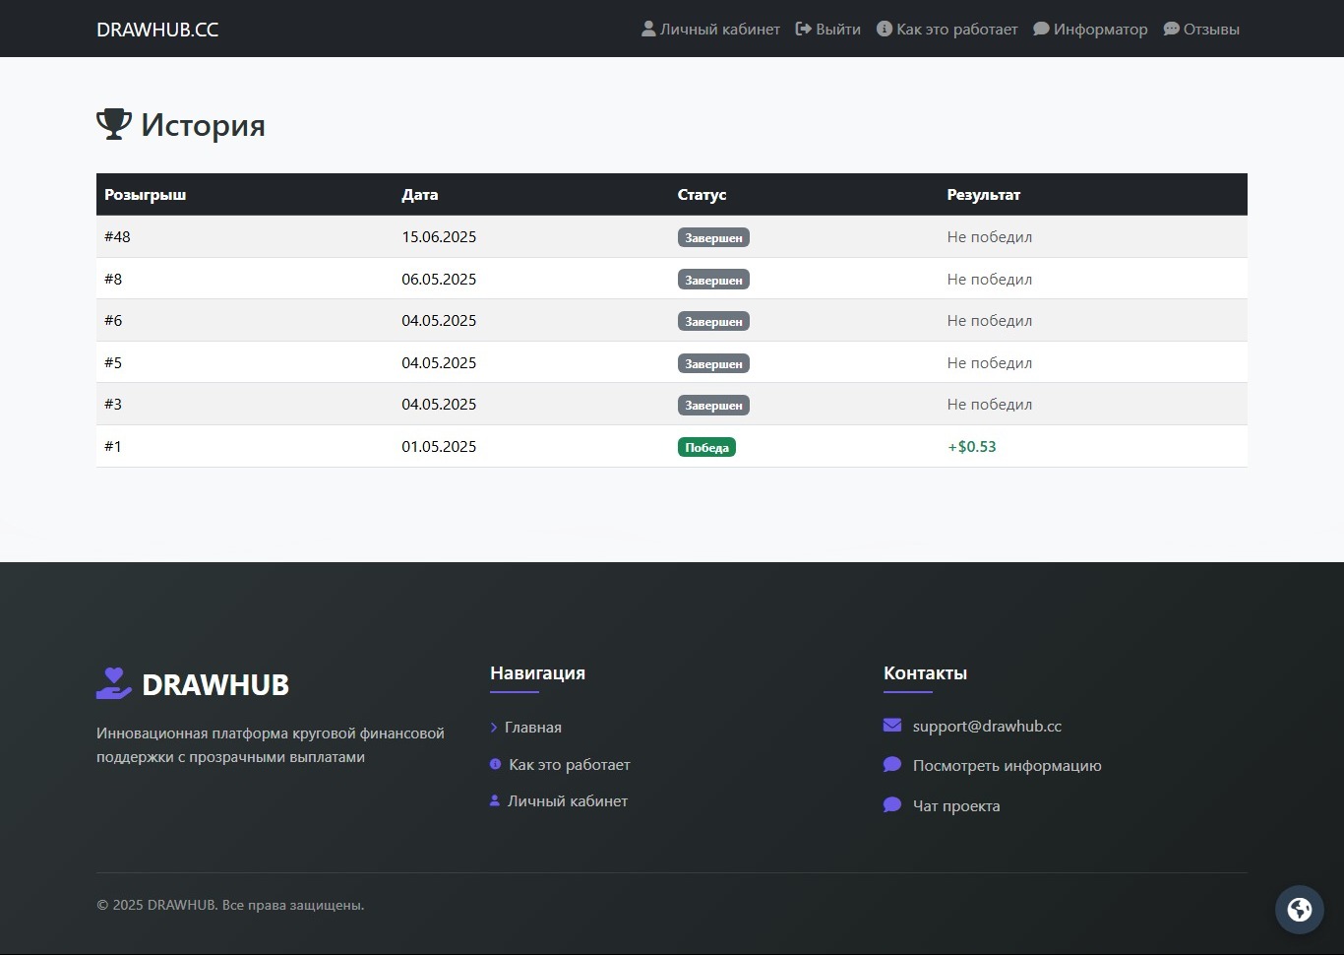
Task: Click Завершен badge in row #48
Action: 713,237
